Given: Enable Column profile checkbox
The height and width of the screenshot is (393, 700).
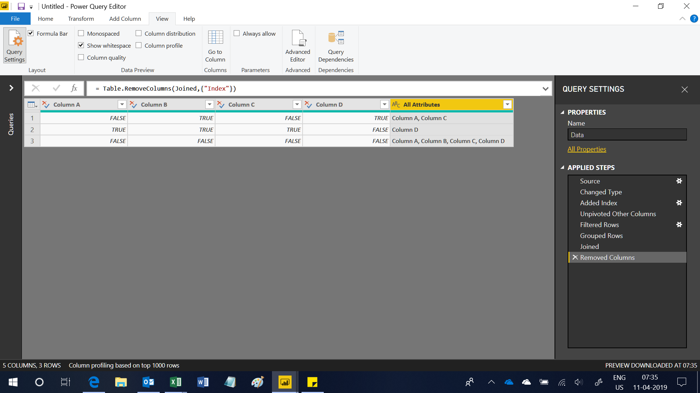Looking at the screenshot, I should click(139, 45).
